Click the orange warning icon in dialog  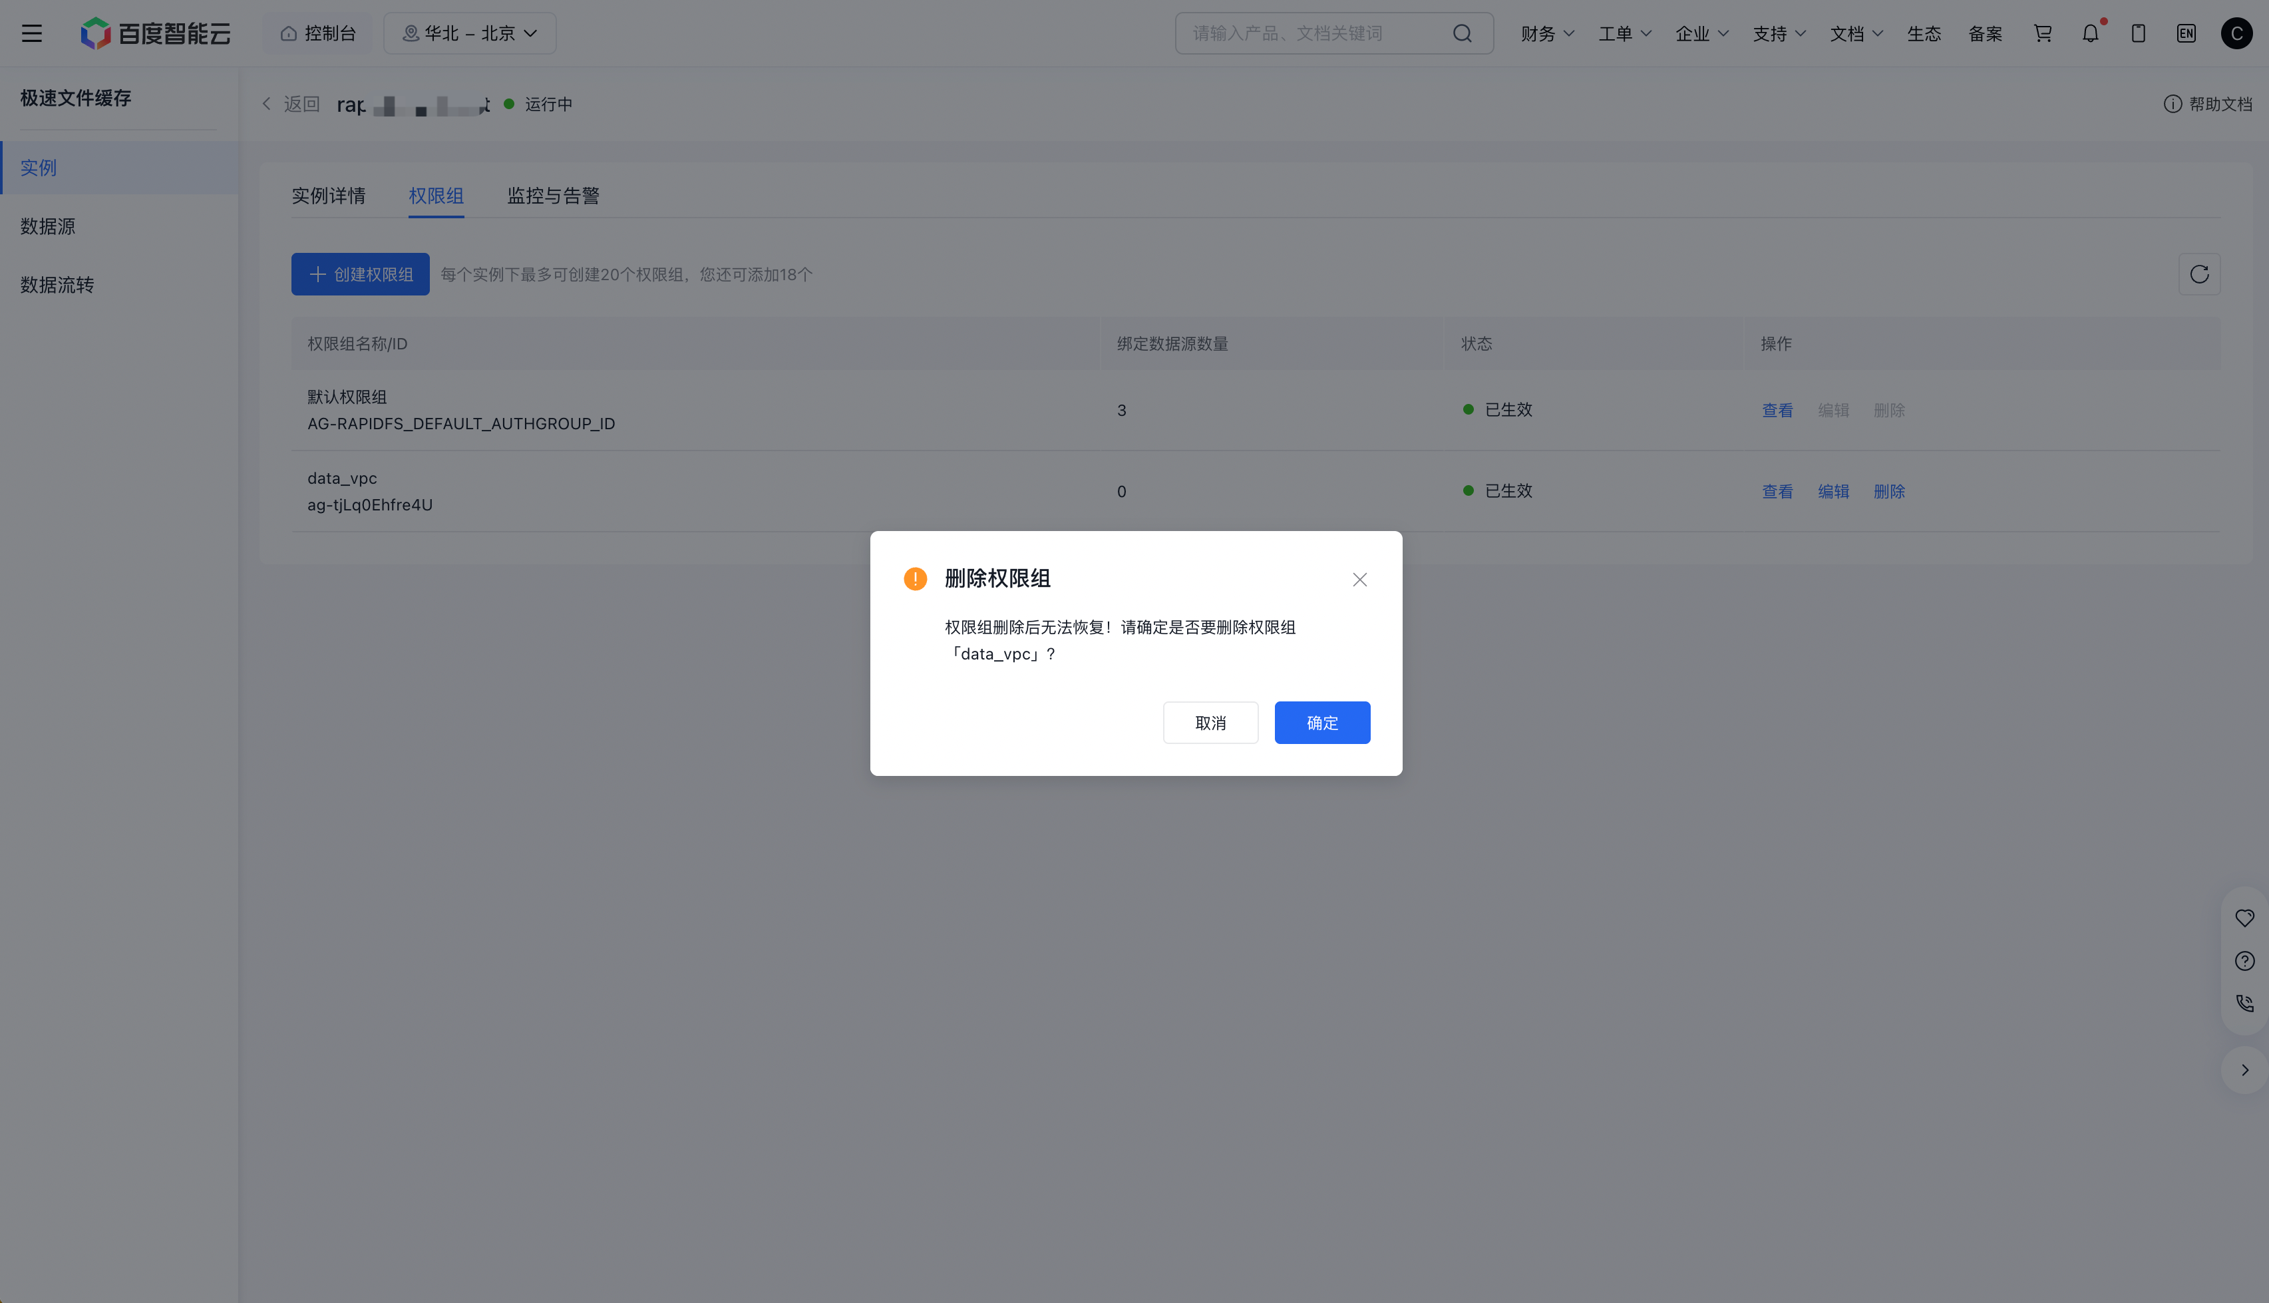tap(916, 579)
